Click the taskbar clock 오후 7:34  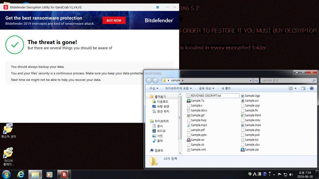(305, 174)
